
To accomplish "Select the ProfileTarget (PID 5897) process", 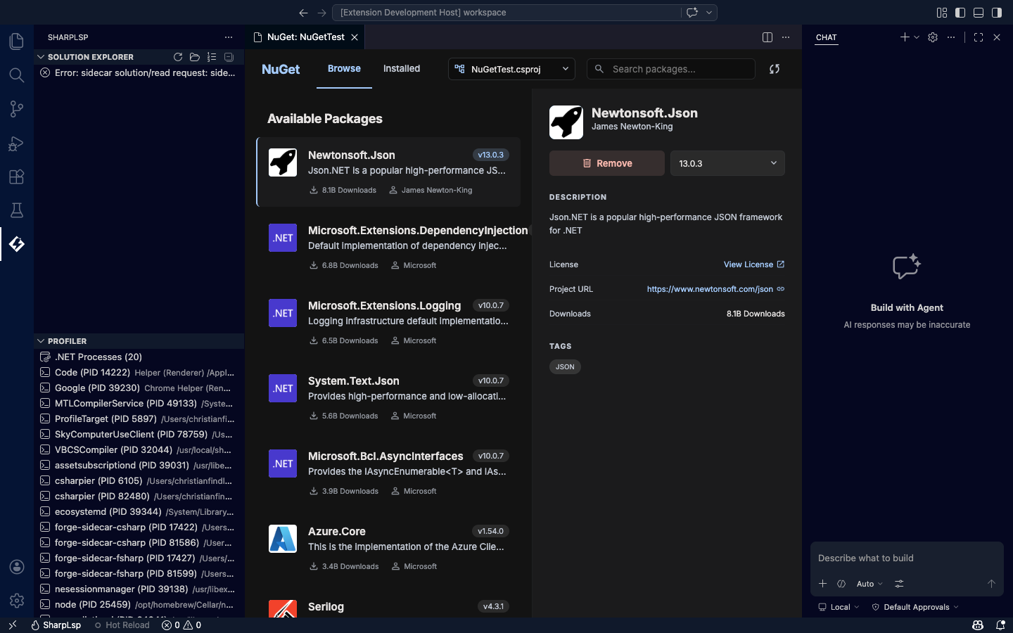I will 139,419.
